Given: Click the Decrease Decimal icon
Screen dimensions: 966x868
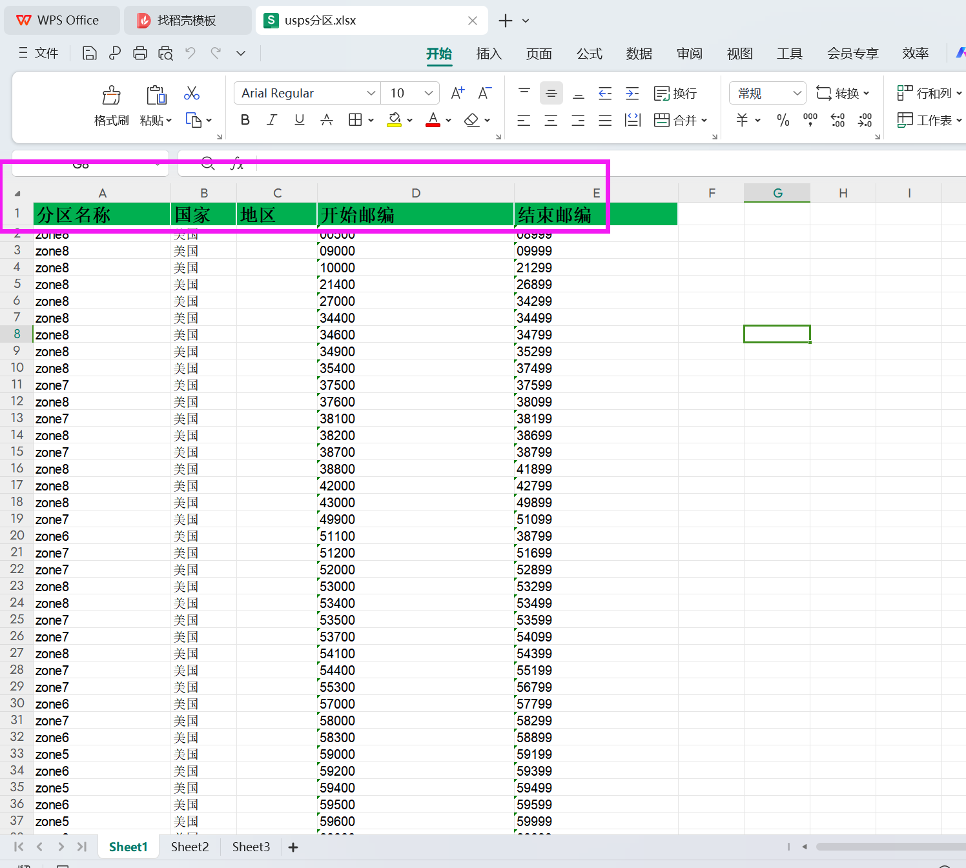Looking at the screenshot, I should coord(865,120).
